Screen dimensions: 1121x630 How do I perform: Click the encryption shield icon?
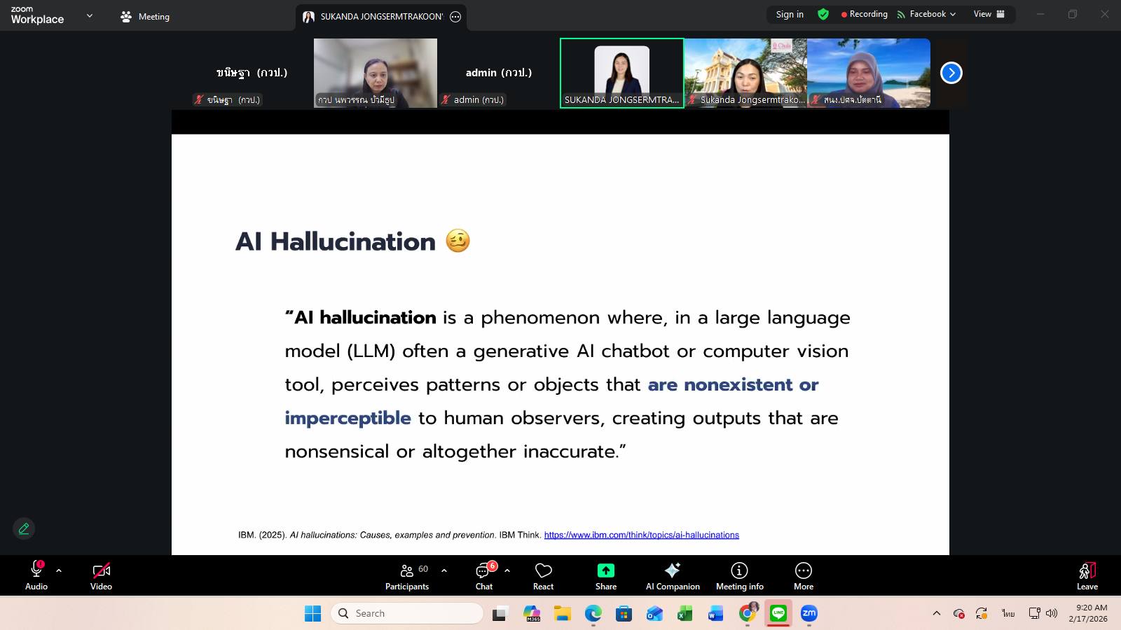pos(823,14)
